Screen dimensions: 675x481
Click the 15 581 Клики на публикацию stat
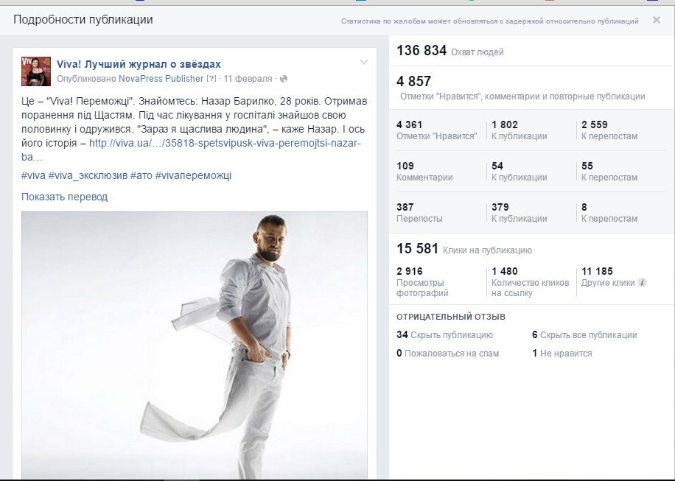[464, 249]
